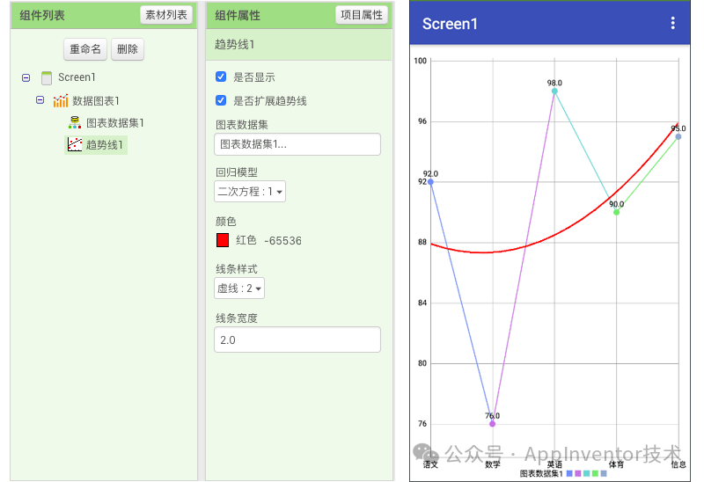
Task: Click the 图表数据集1 legend label below chart
Action: tap(541, 473)
